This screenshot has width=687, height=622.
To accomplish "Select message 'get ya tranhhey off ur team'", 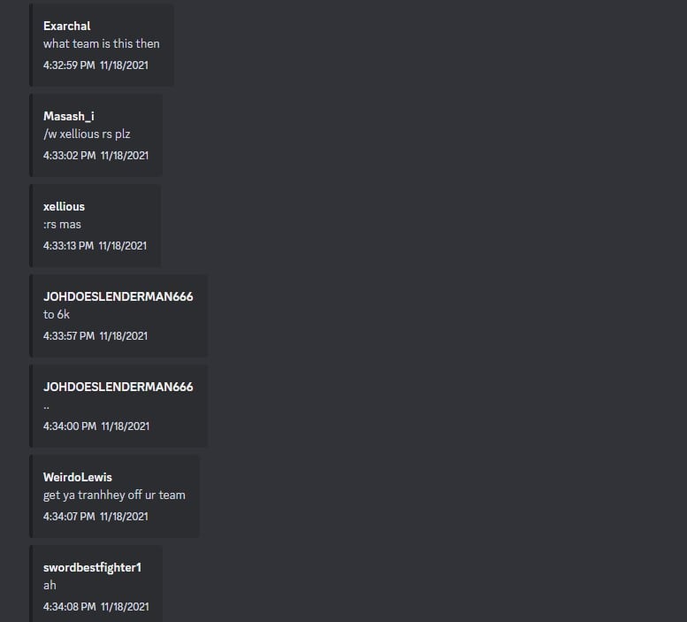I will pyautogui.click(x=114, y=495).
